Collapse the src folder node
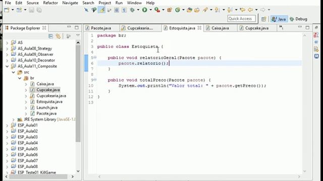Screen dimensions: 323x181 point(14,72)
